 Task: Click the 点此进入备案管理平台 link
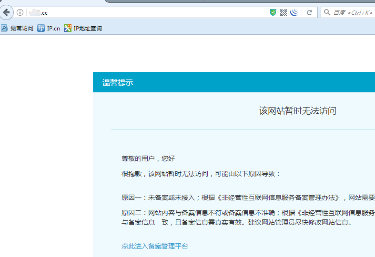tap(155, 246)
